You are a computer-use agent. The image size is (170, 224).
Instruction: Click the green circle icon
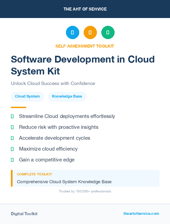coord(108,32)
